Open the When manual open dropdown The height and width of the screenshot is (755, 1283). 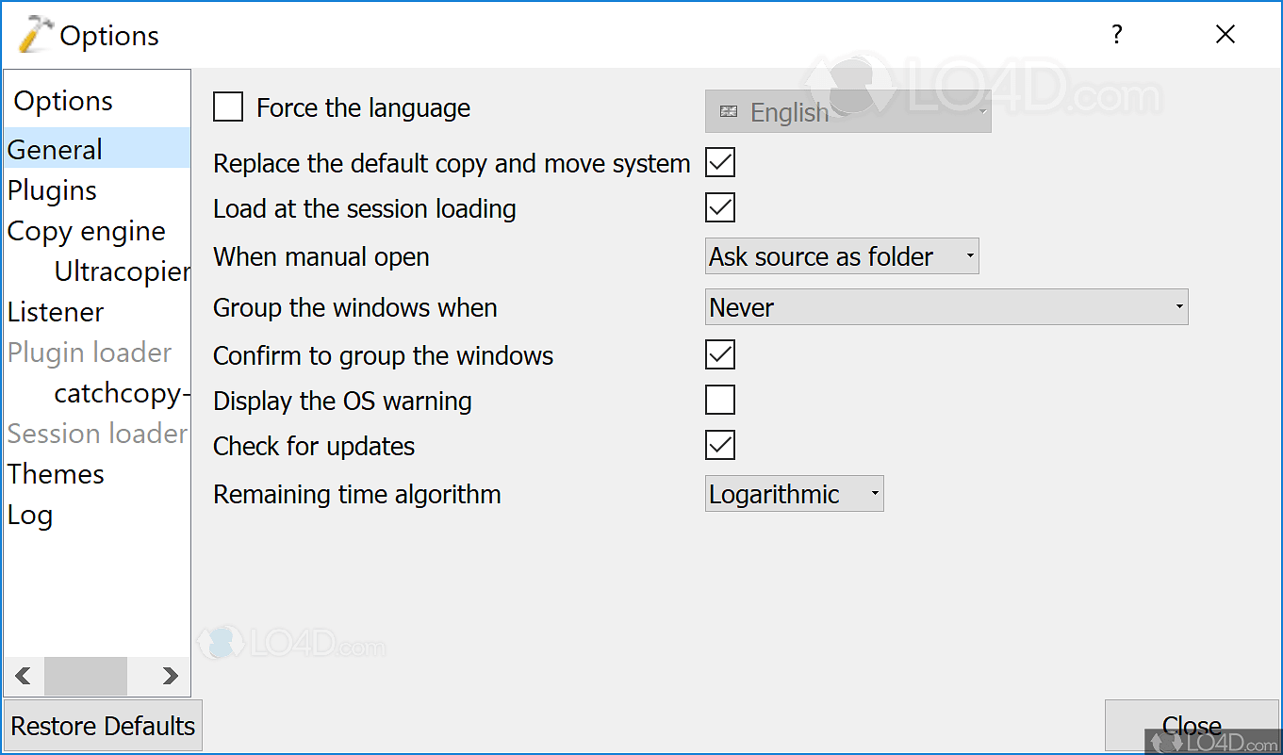pyautogui.click(x=842, y=256)
